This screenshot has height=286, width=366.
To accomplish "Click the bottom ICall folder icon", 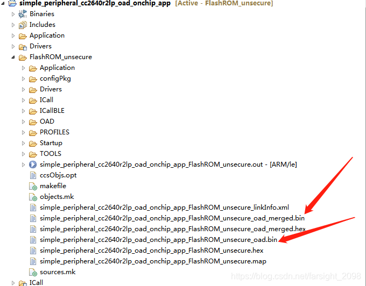I will click(x=23, y=283).
